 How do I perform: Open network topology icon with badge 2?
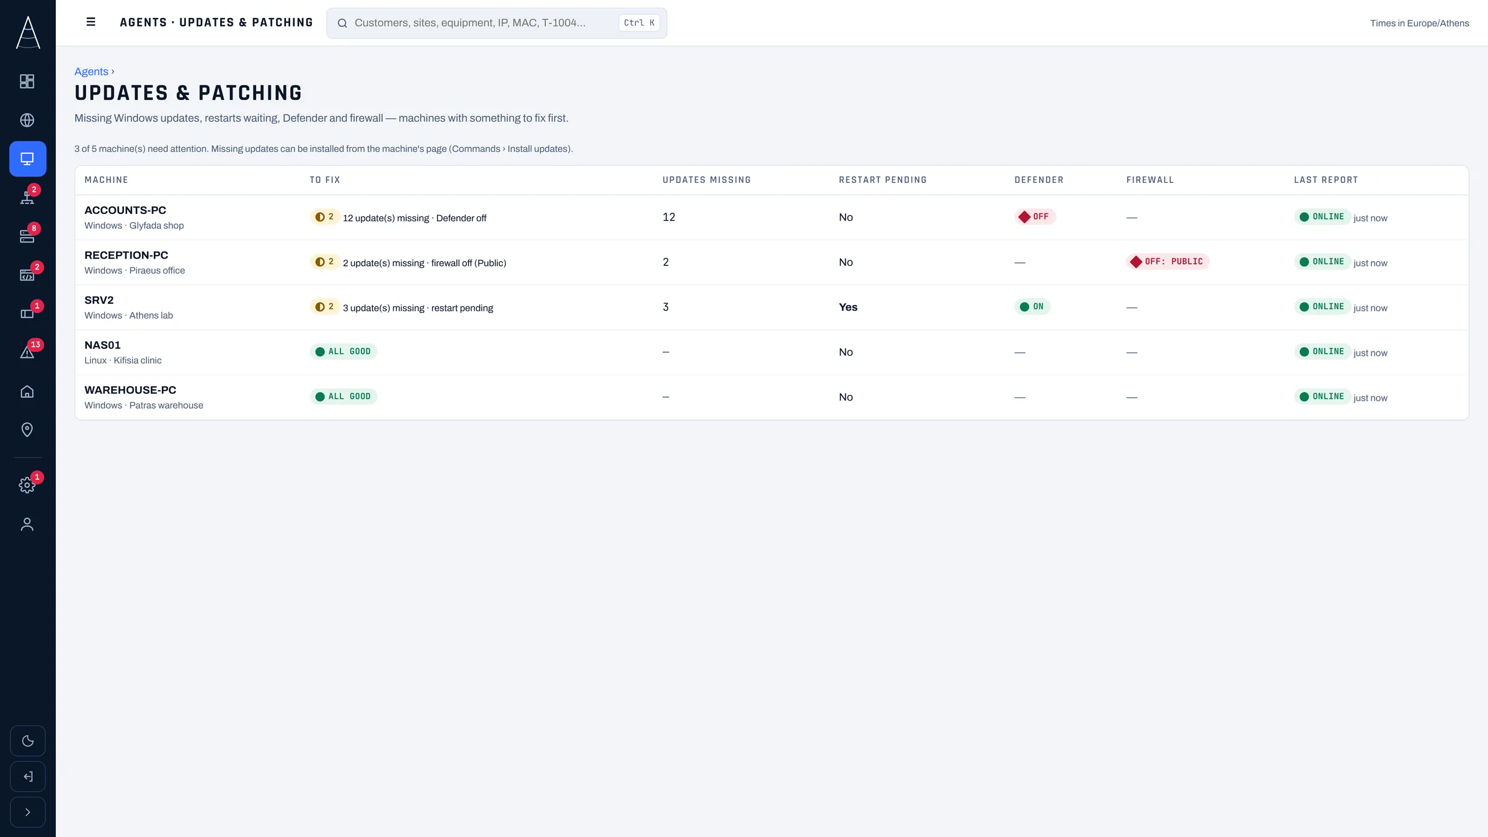click(x=27, y=197)
